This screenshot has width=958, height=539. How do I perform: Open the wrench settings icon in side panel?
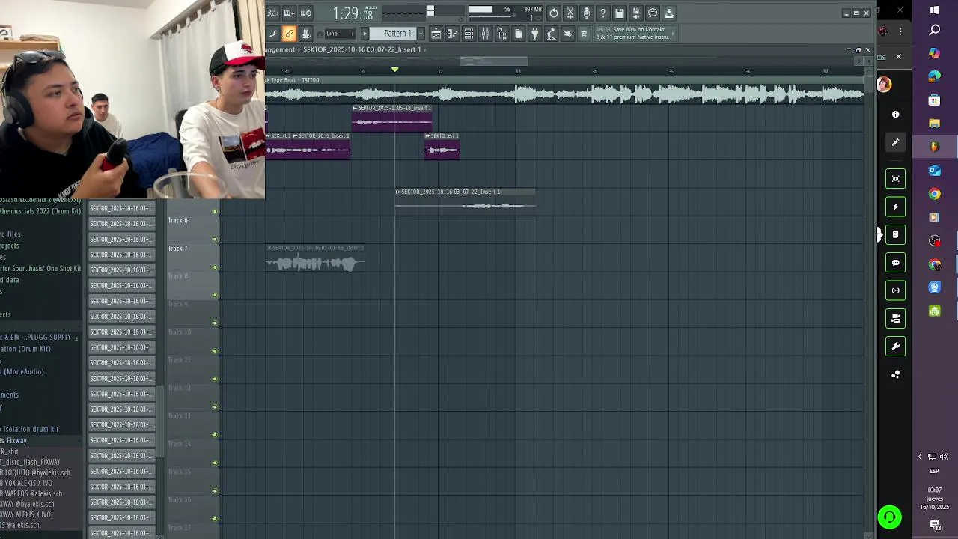[x=896, y=347]
